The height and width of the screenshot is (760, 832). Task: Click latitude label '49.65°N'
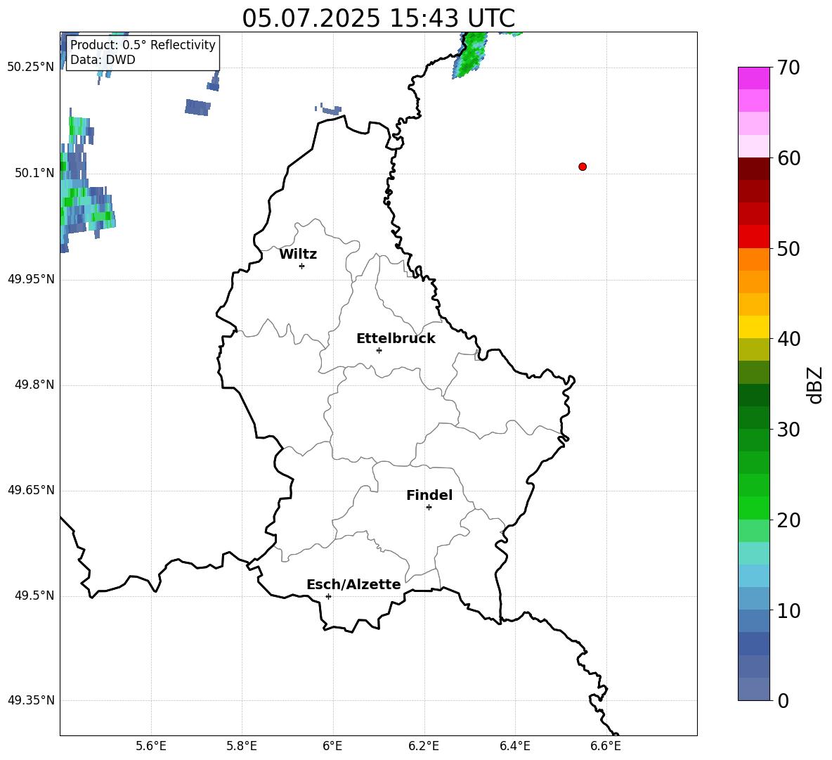[x=31, y=489]
